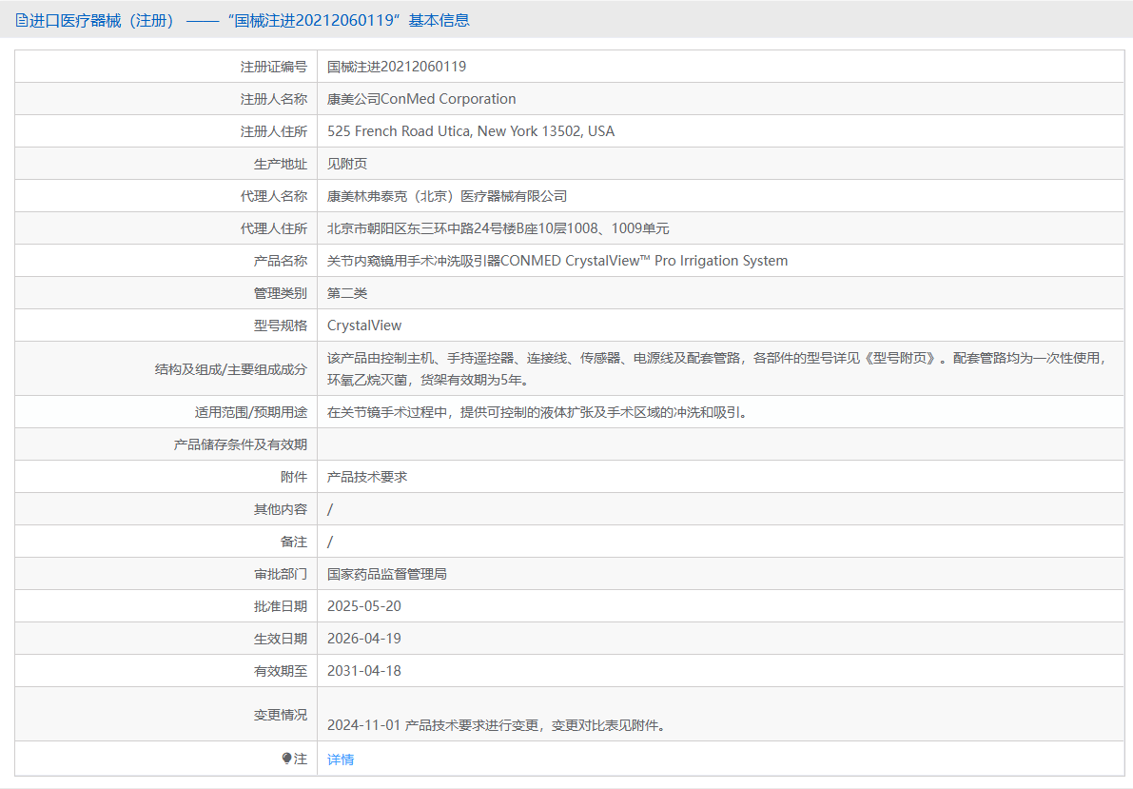
Task: Click the 变更情况 label
Action: pyautogui.click(x=281, y=715)
